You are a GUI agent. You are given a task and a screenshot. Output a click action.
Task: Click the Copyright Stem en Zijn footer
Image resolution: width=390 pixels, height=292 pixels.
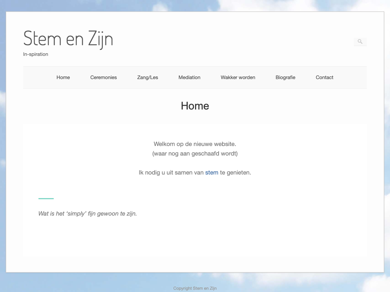coord(195,288)
